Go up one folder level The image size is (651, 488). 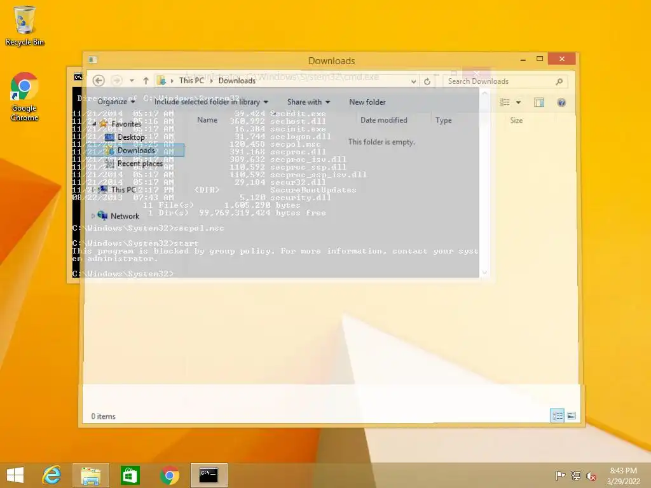point(146,81)
